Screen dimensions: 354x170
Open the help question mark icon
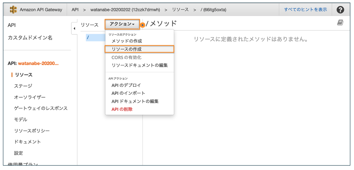point(340,10)
